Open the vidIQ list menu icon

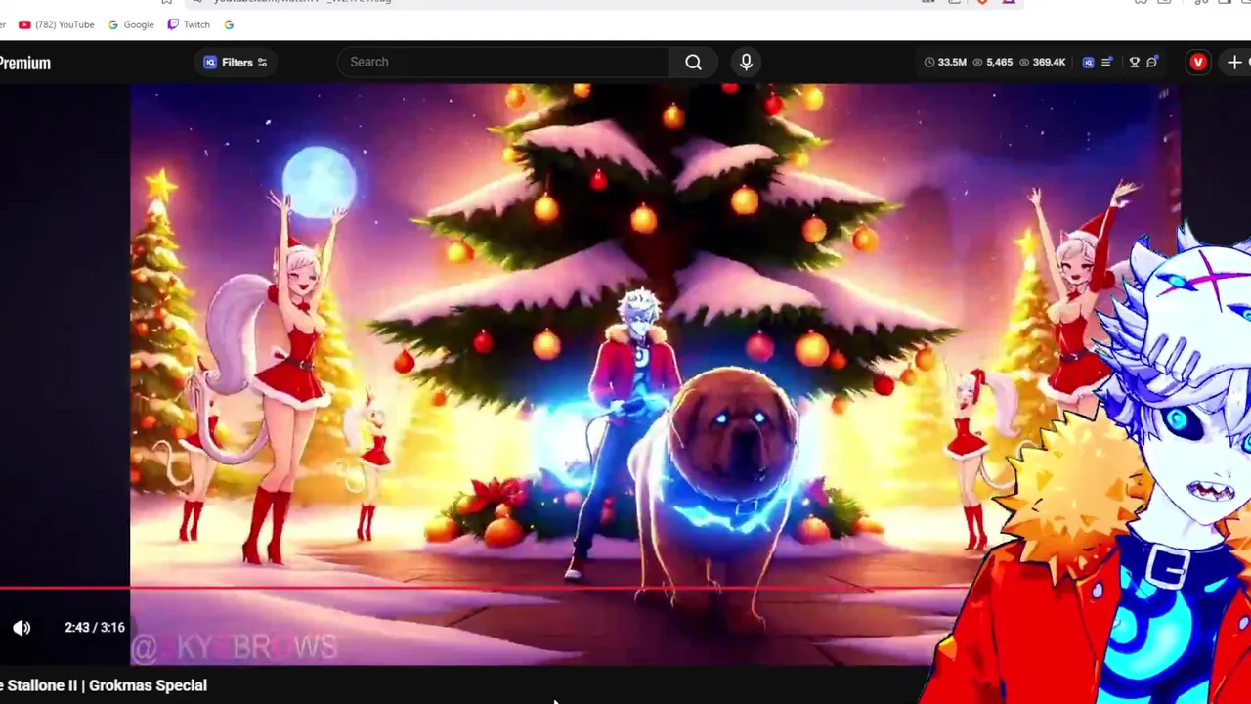1106,62
